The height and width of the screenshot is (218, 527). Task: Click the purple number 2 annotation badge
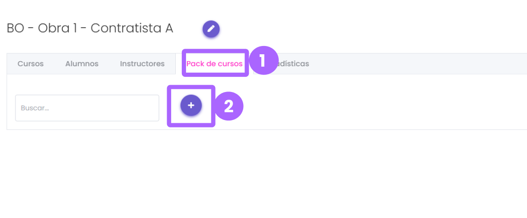(x=228, y=107)
